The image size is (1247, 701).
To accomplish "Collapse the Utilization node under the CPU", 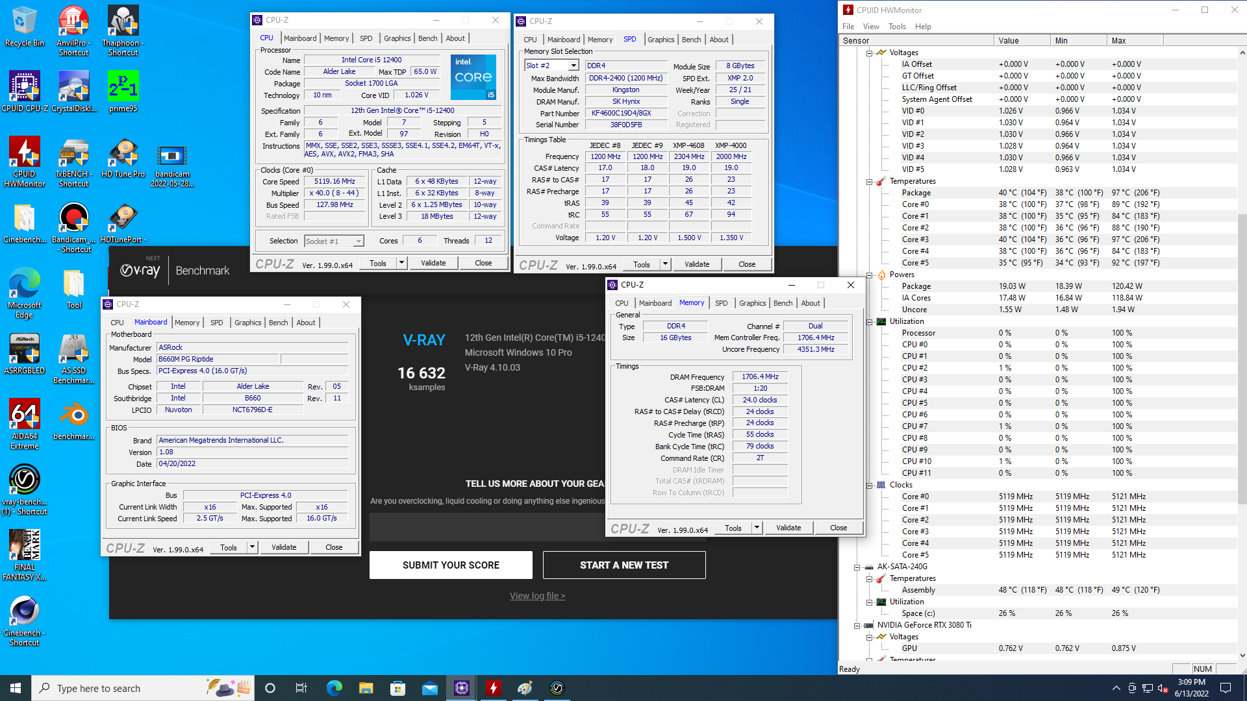I will click(x=869, y=321).
